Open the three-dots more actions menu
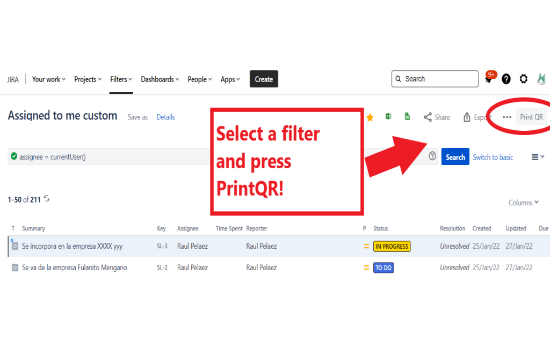 click(x=506, y=117)
